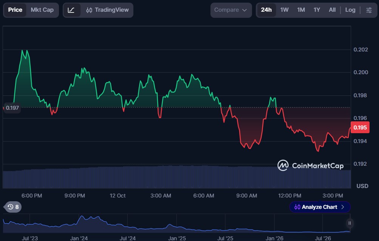Click the chevron arrow on Analyze Chart
Screen dimensions: 379x241
(x=342, y=207)
